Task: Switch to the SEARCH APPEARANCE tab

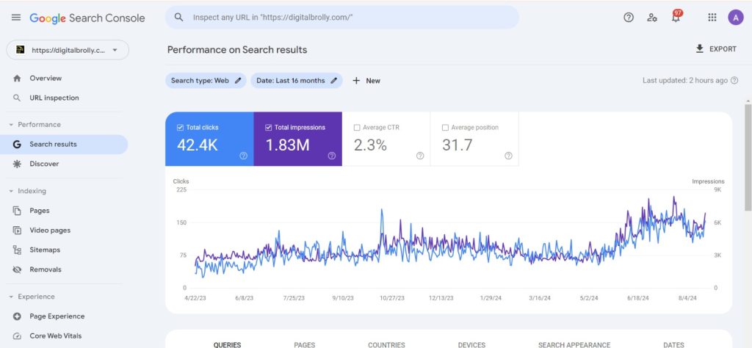Action: pos(574,344)
